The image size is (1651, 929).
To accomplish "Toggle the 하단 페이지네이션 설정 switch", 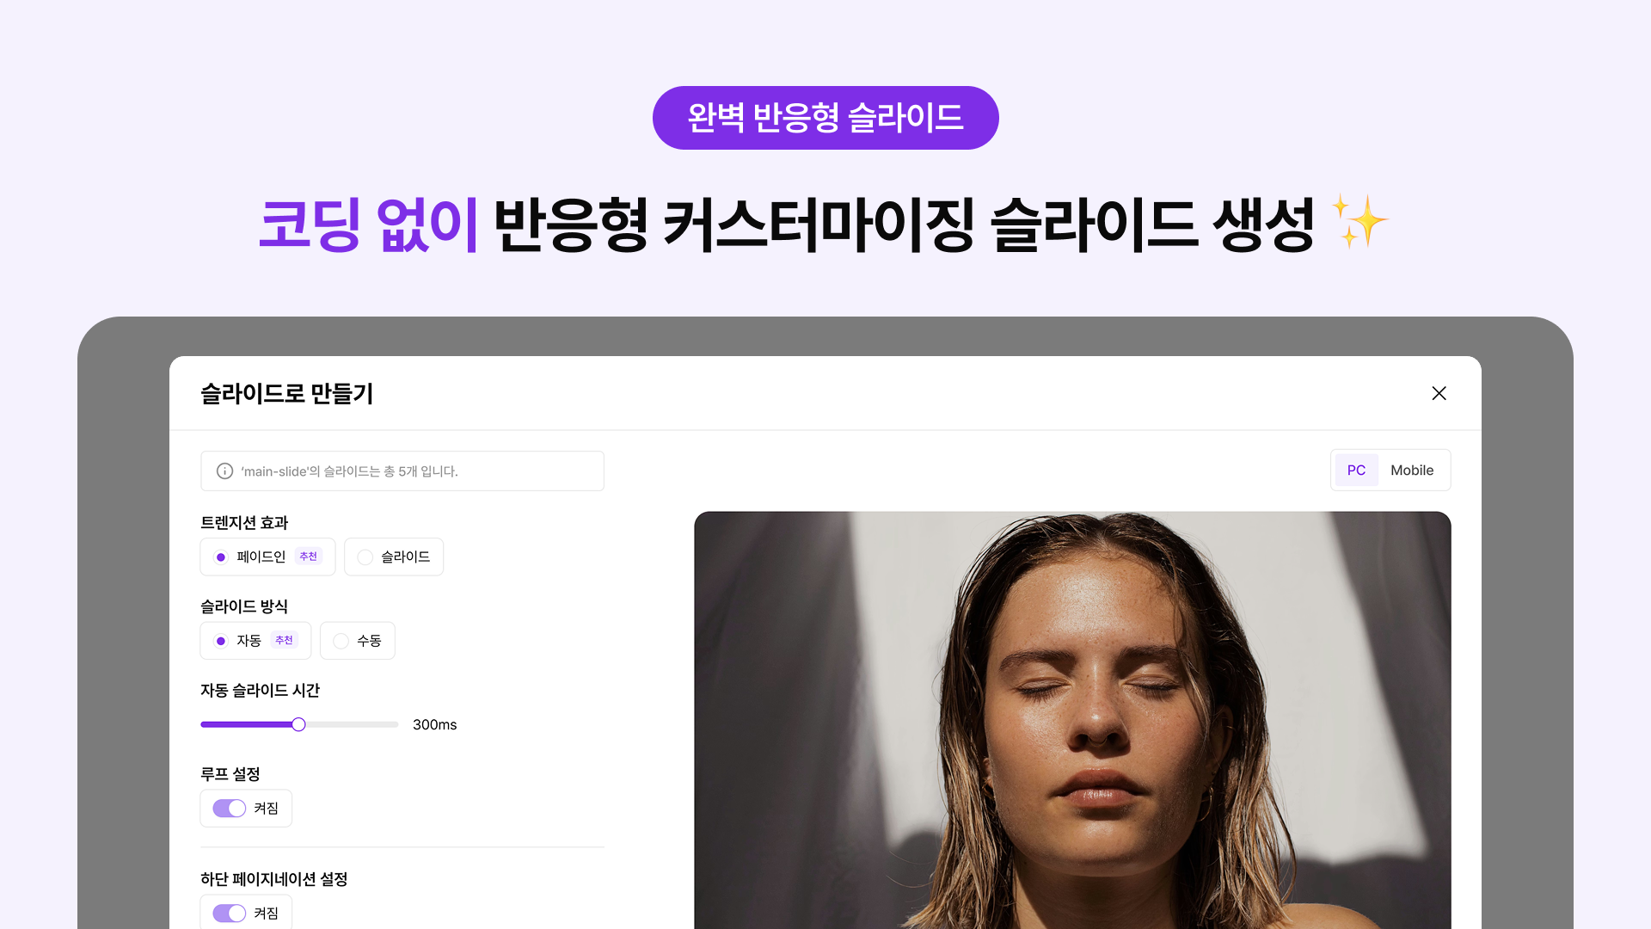I will (230, 914).
